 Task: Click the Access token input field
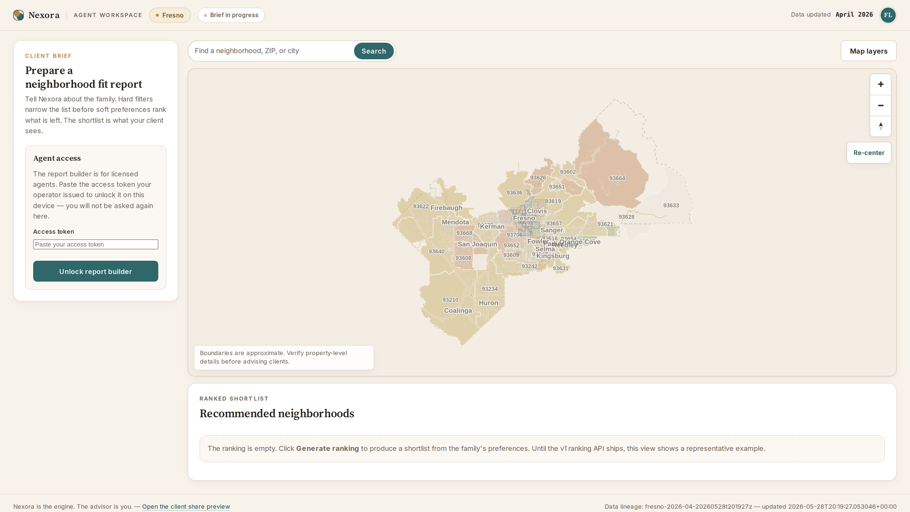96,244
